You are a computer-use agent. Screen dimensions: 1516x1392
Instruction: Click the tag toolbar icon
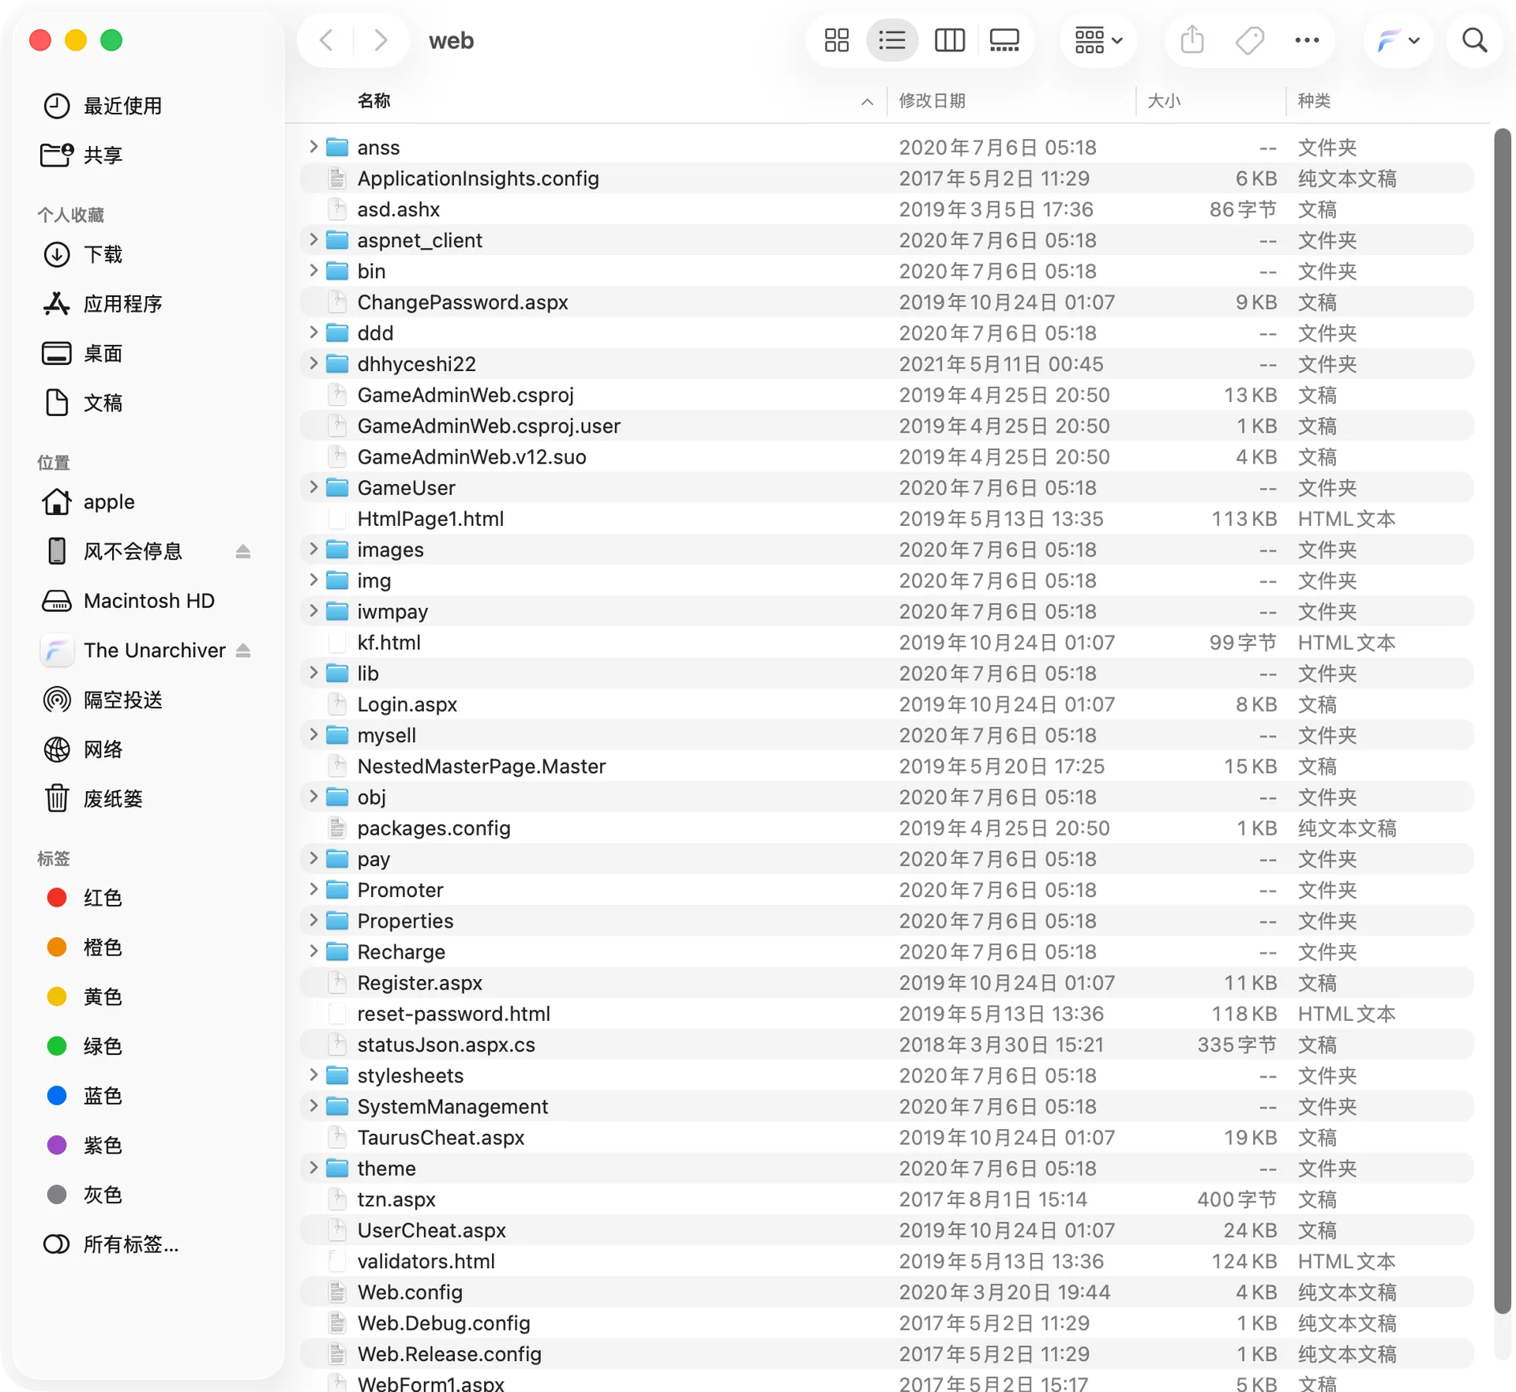point(1249,40)
